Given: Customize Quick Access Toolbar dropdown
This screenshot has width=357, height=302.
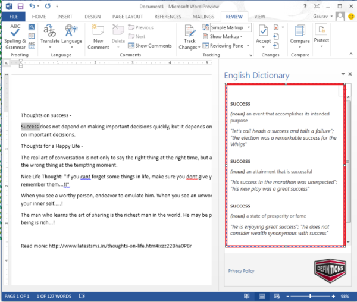Looking at the screenshot, I should [x=57, y=6].
